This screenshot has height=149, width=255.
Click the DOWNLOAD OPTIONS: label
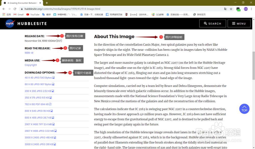(40, 73)
